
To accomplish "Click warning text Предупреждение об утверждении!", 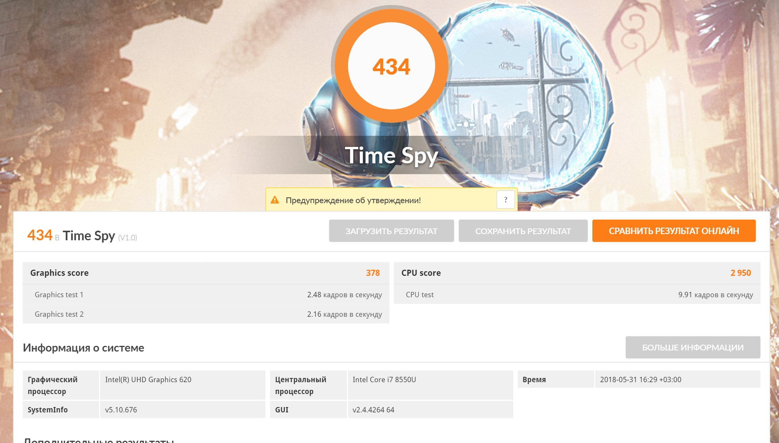I will pyautogui.click(x=353, y=200).
